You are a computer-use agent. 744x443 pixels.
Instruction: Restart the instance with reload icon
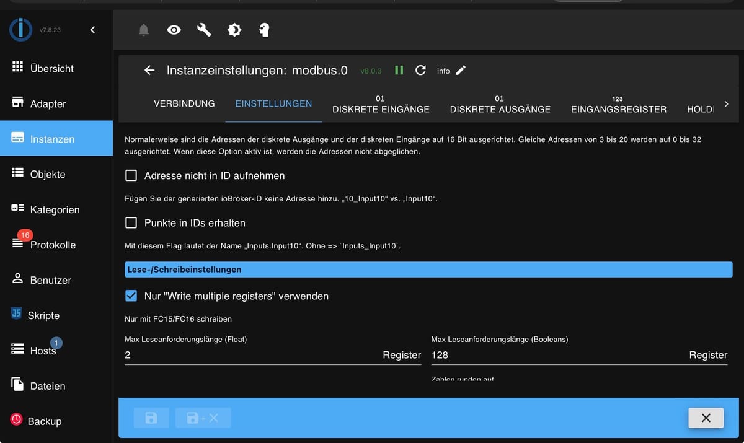(420, 70)
